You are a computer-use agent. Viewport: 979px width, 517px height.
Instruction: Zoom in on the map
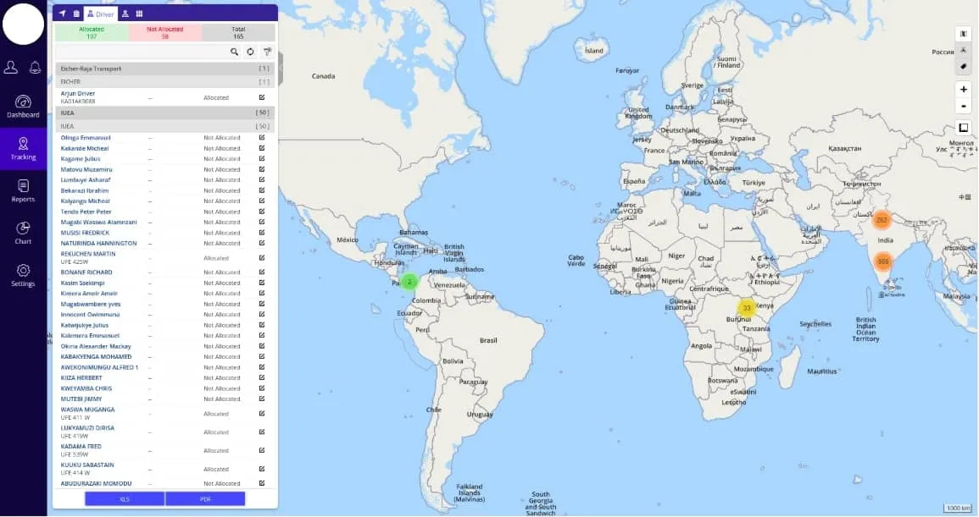pos(963,90)
